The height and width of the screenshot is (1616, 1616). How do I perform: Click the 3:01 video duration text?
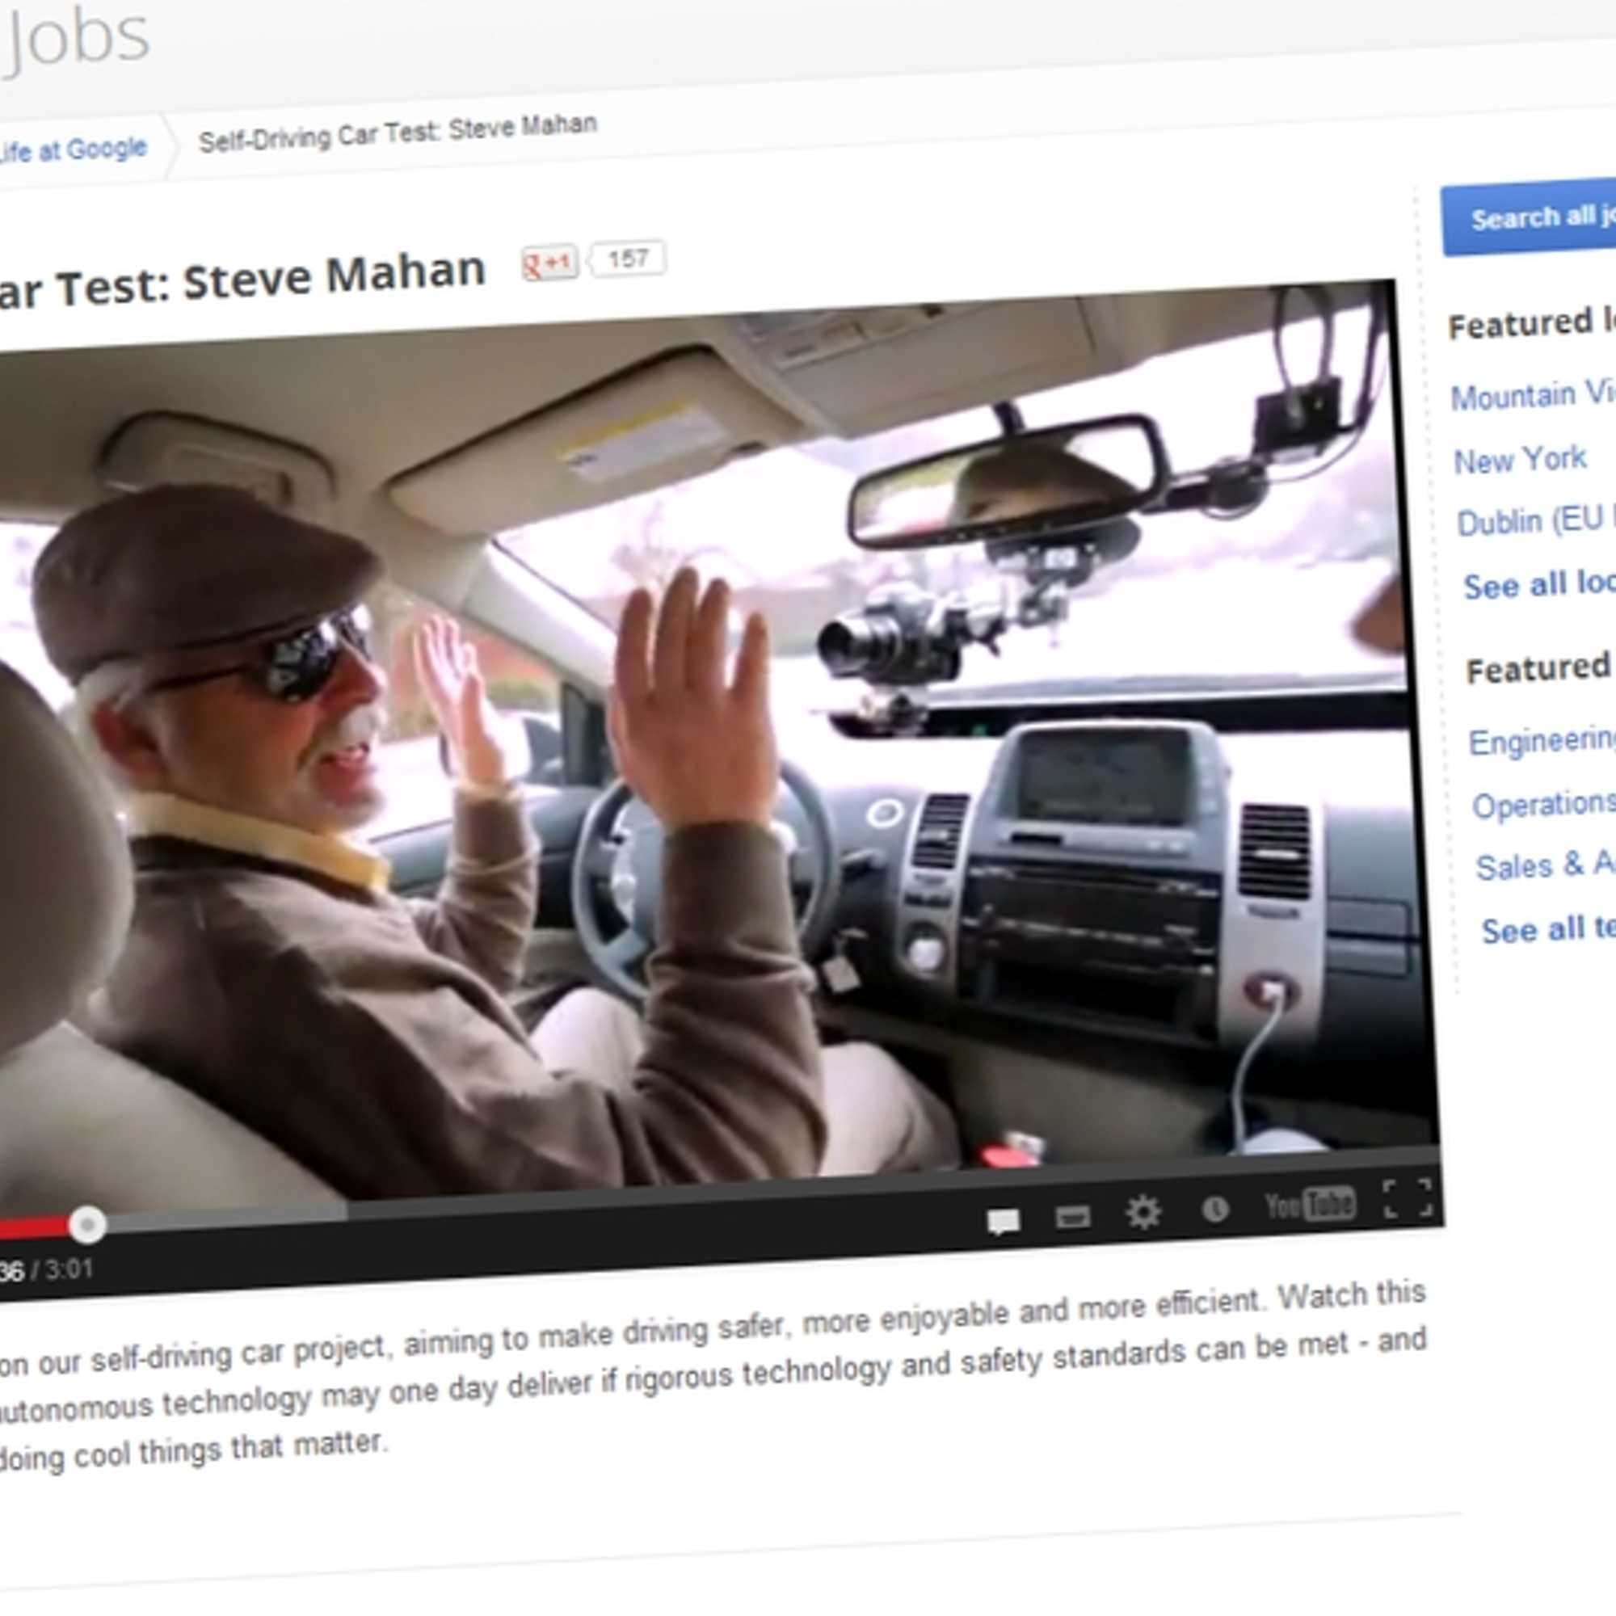[x=69, y=1269]
